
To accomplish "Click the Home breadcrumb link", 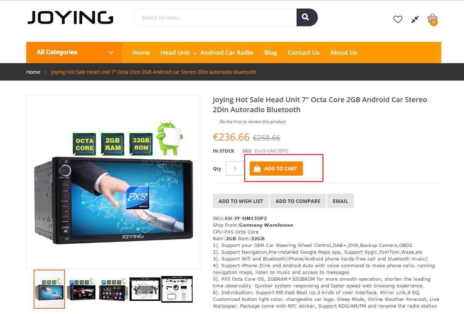I will pos(33,72).
